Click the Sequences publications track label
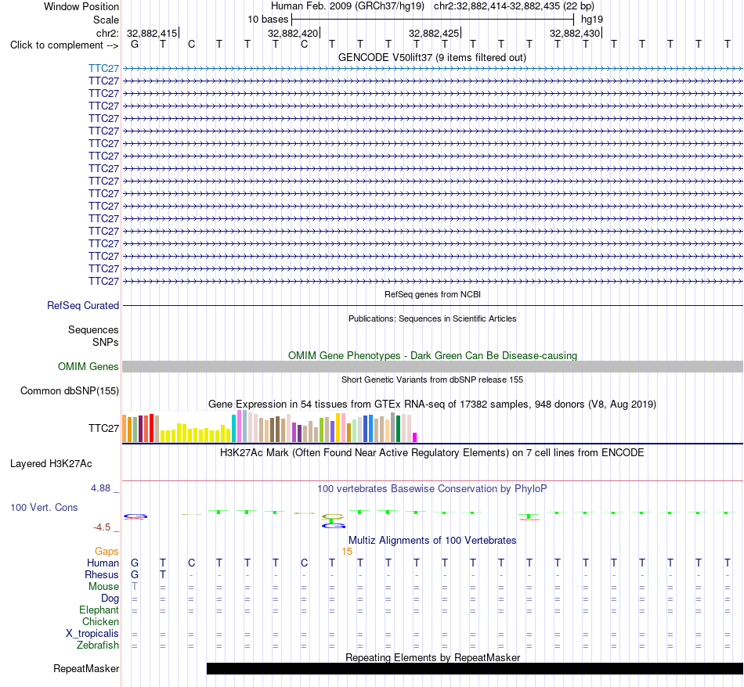The height and width of the screenshot is (687, 744). click(93, 329)
